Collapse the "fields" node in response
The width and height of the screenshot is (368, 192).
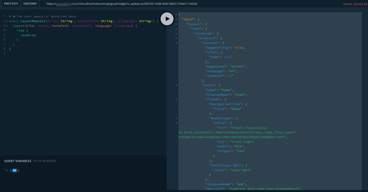[176, 99]
